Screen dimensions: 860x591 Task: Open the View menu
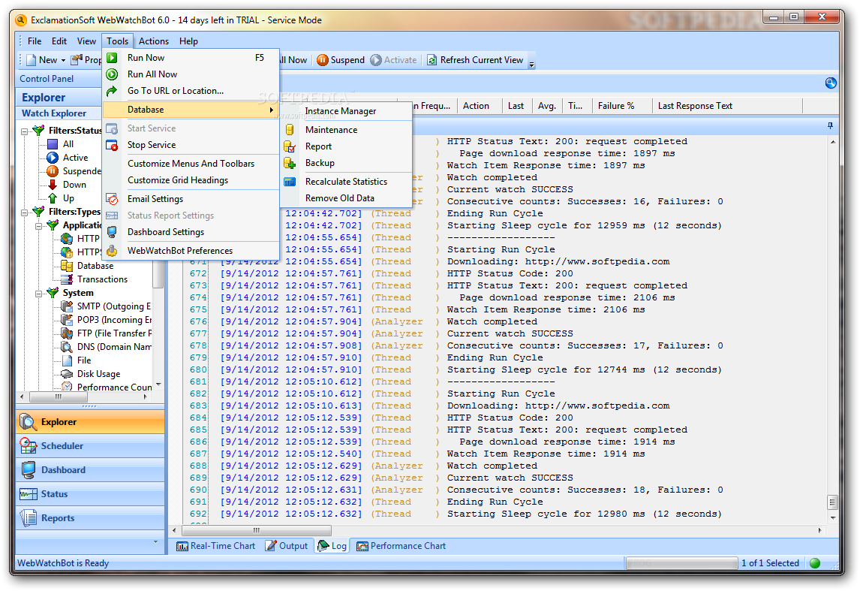(x=86, y=41)
